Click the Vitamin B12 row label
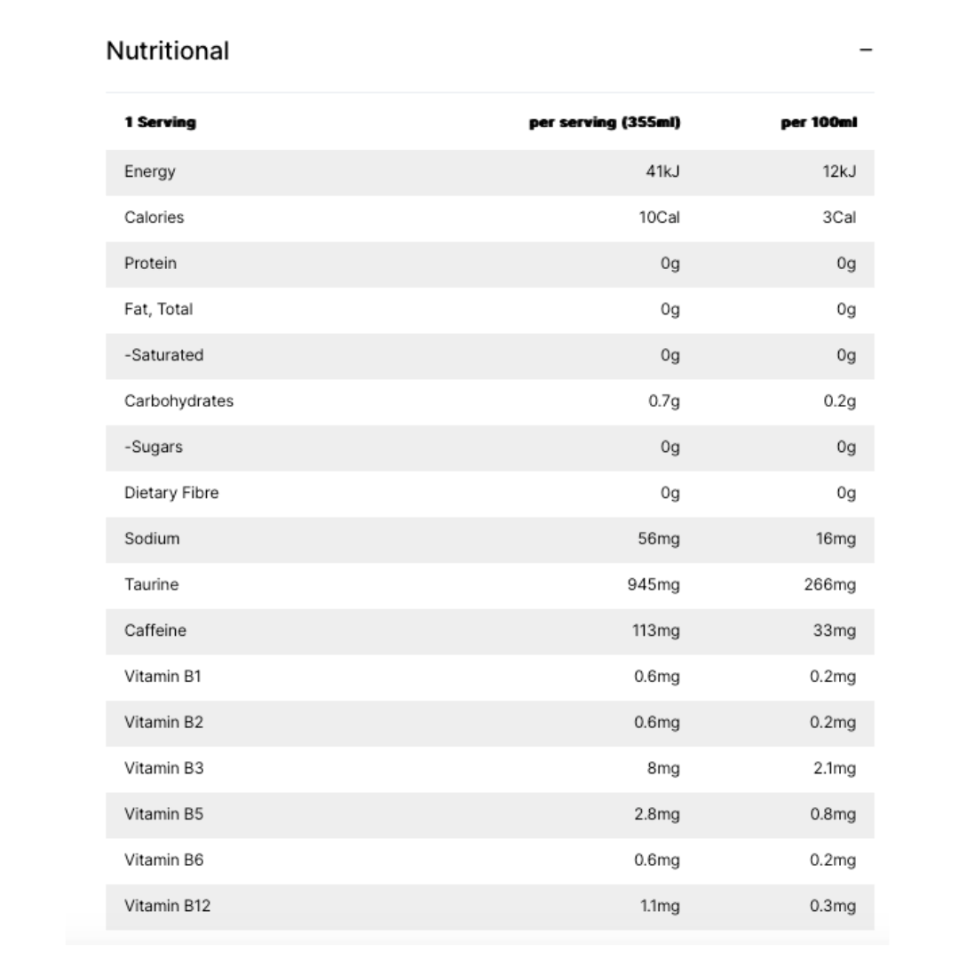 [168, 906]
